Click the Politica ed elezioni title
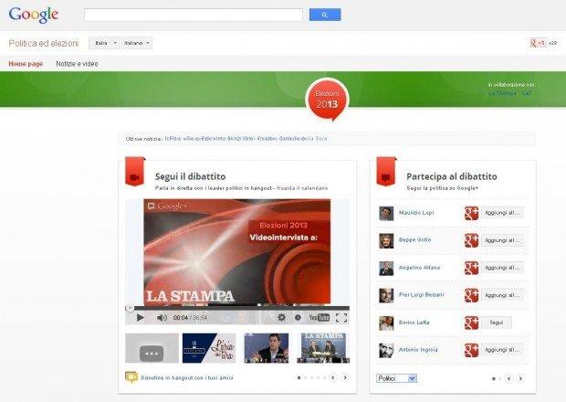This screenshot has height=402, width=566. [44, 43]
